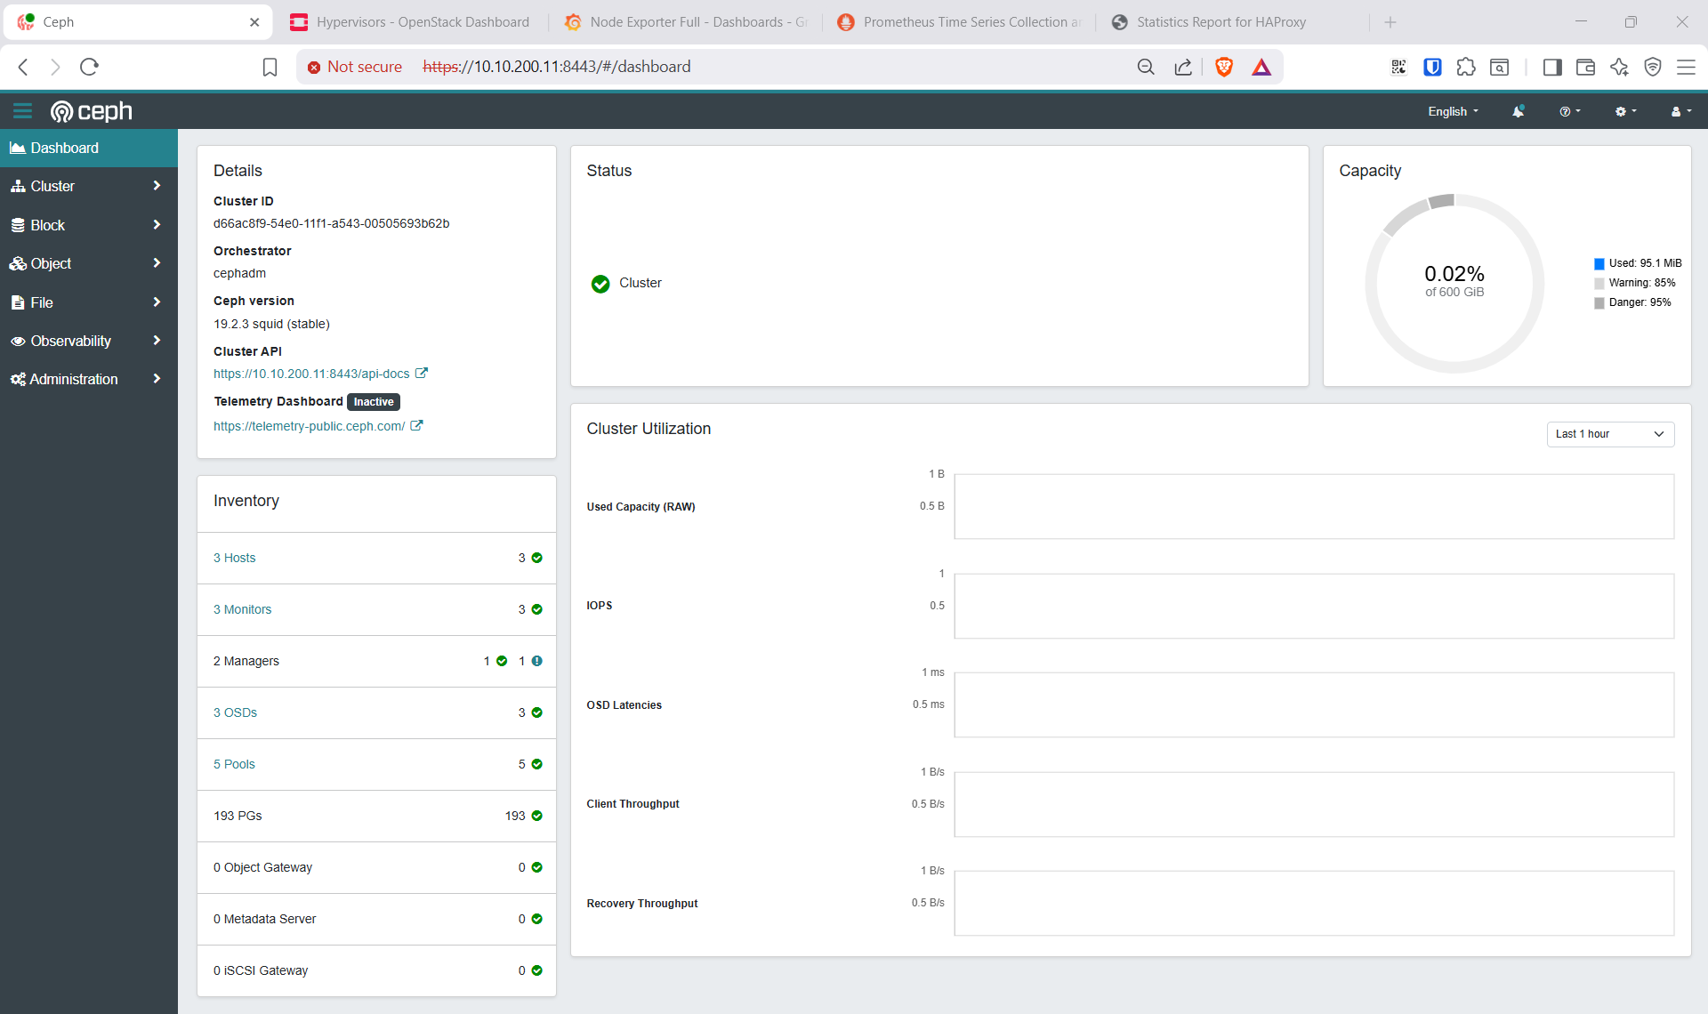
Task: Close the Ceph browser tab
Action: [x=254, y=22]
